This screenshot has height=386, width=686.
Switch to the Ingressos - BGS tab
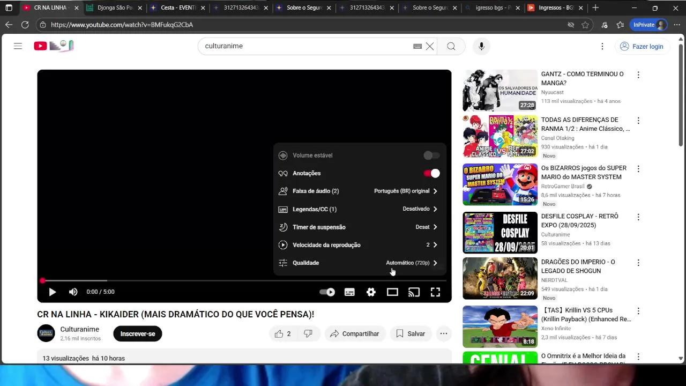coord(555,8)
